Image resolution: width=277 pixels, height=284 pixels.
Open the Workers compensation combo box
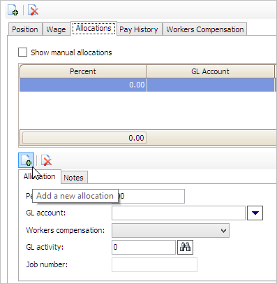click(170, 230)
